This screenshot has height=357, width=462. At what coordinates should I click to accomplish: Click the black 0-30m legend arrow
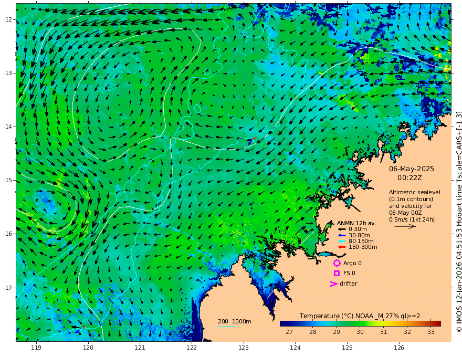[x=342, y=229]
